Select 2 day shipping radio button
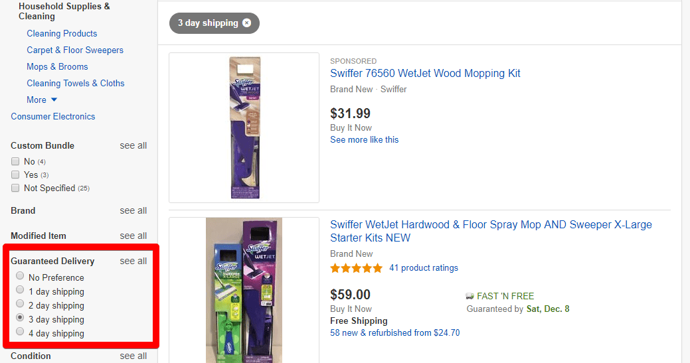This screenshot has width=690, height=363. [x=20, y=304]
